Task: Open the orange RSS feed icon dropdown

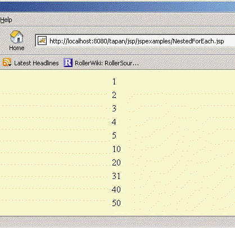Action: click(x=7, y=62)
